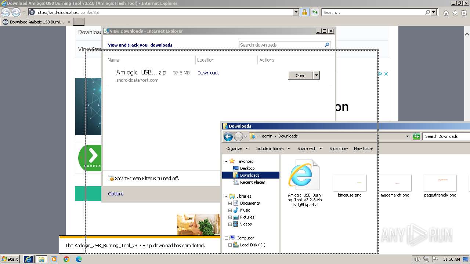
Task: Click Explorer address bar refresh icon
Action: 416,136
